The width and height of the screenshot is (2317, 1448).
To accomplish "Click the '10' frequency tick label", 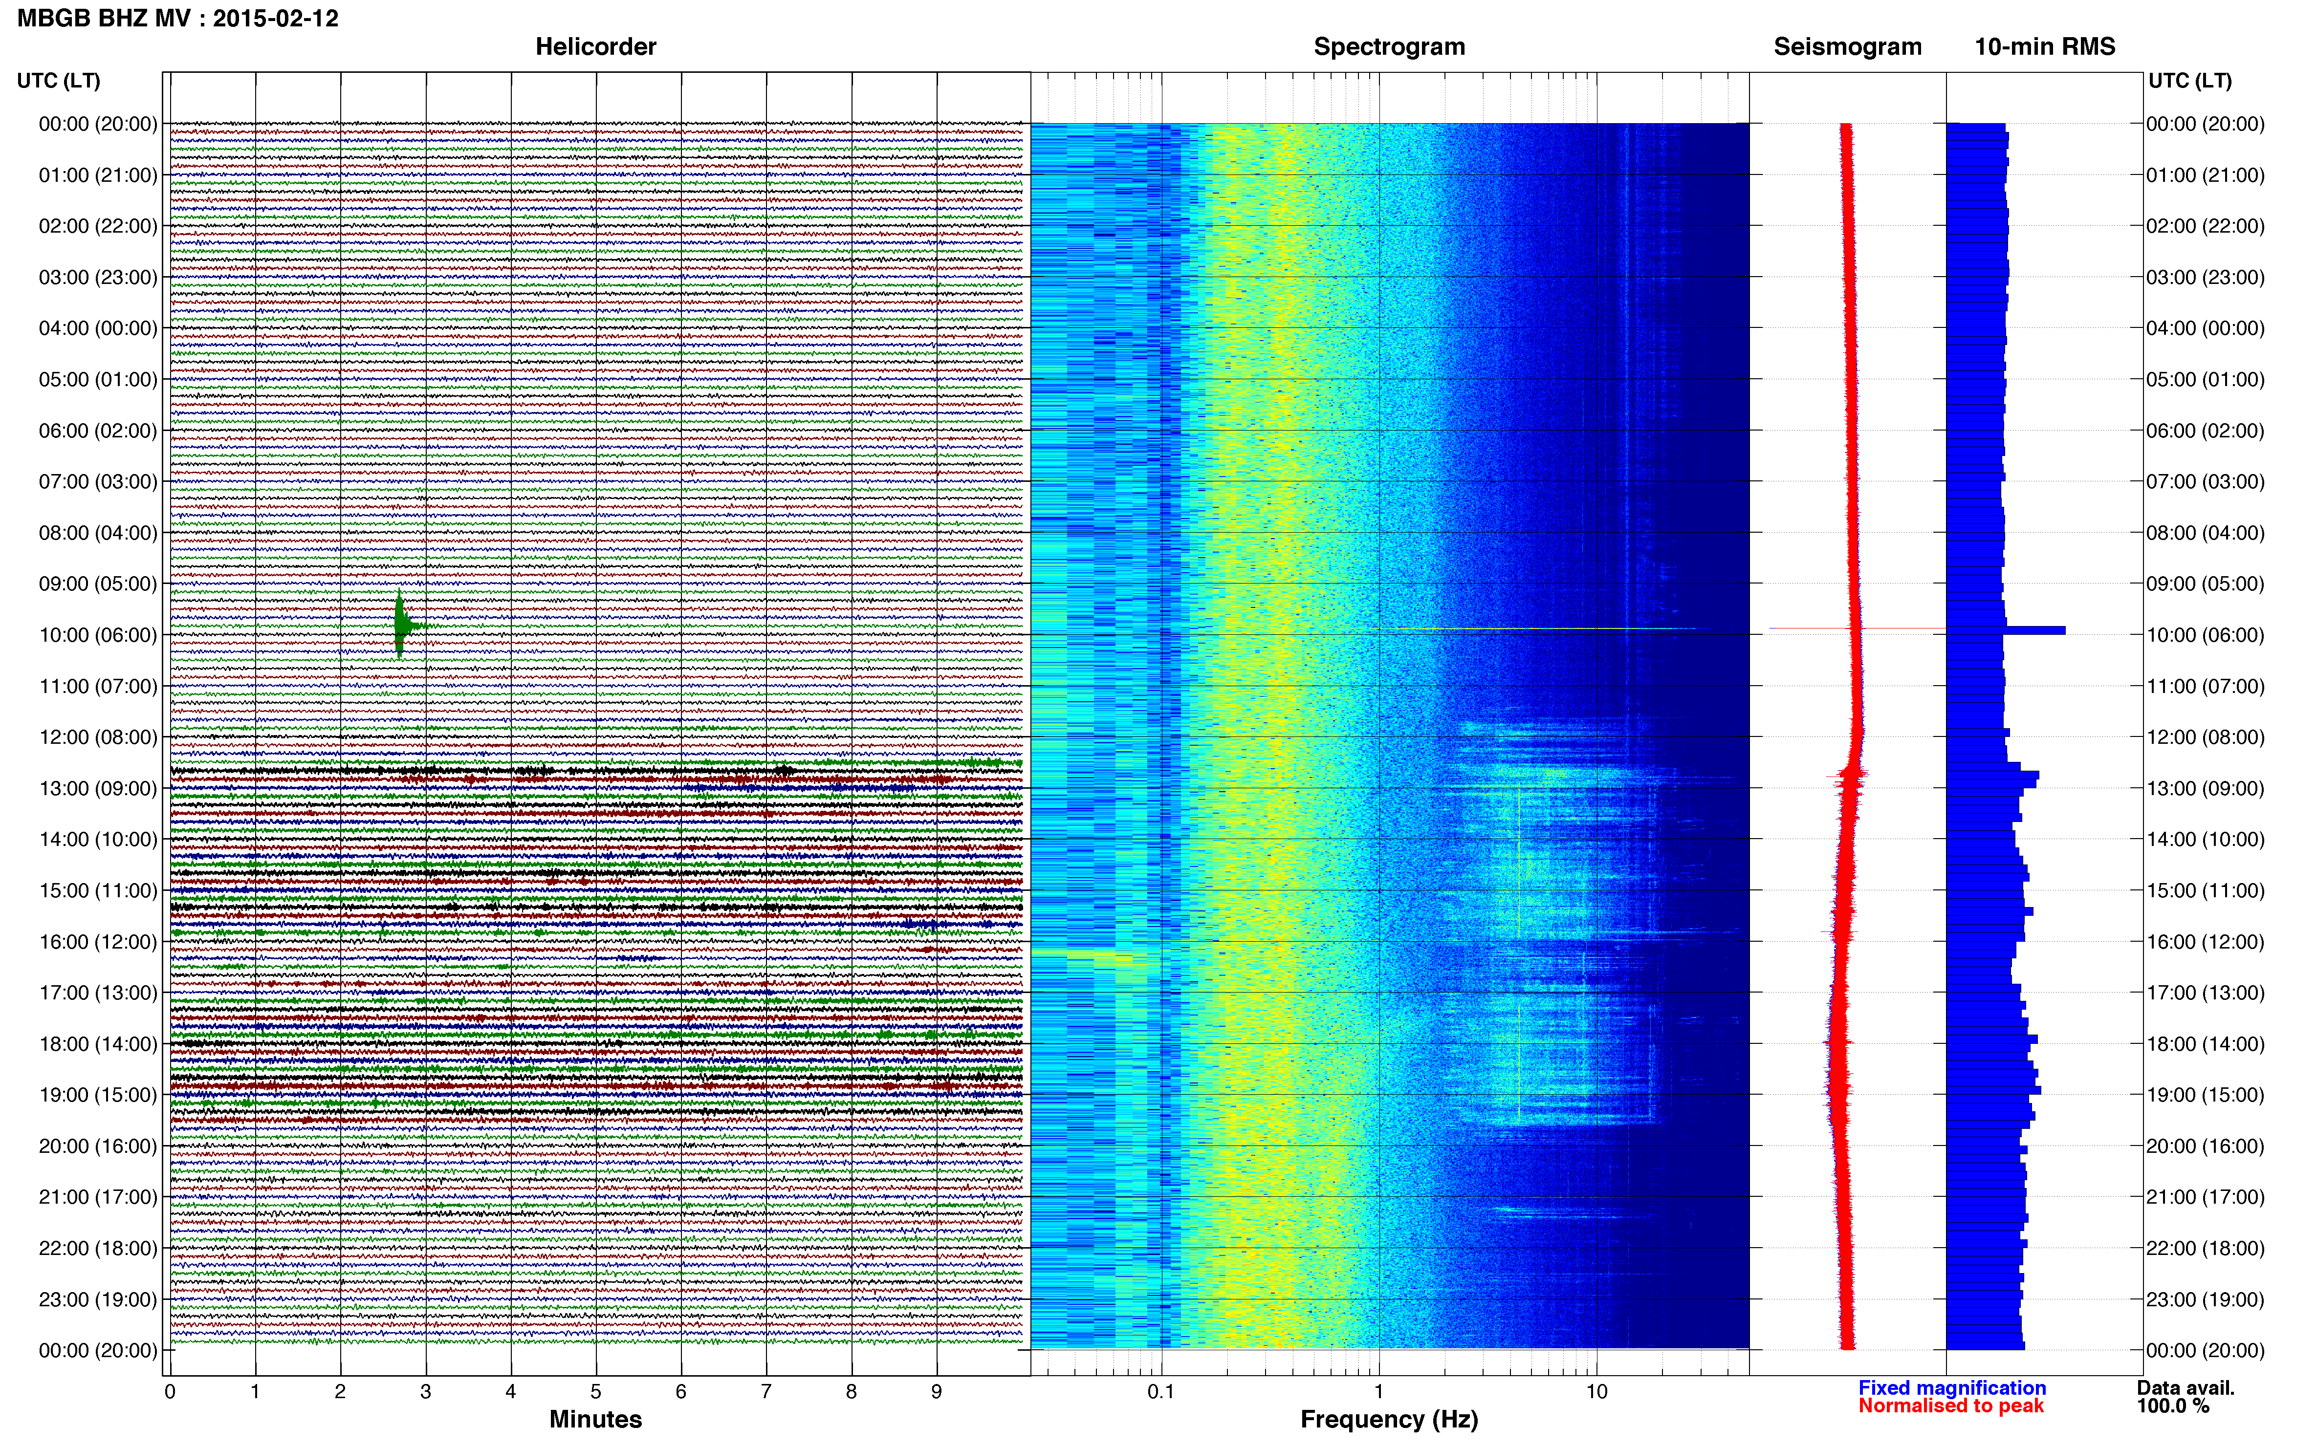I will tap(1596, 1391).
